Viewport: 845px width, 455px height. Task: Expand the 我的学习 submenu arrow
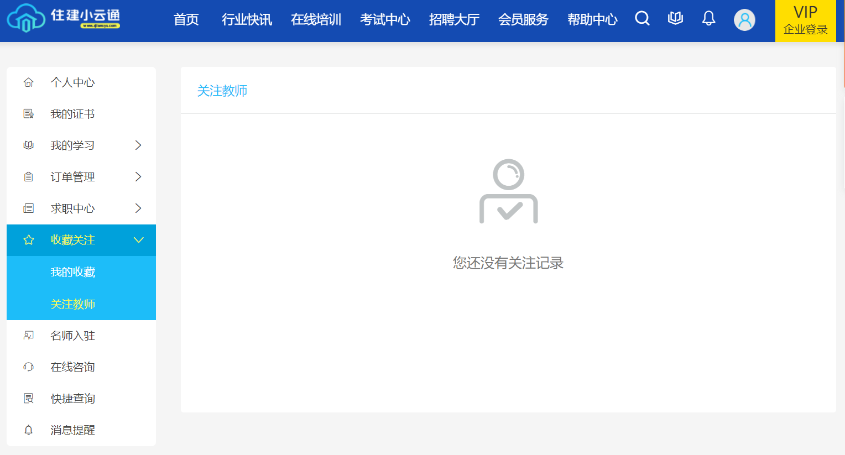(138, 145)
